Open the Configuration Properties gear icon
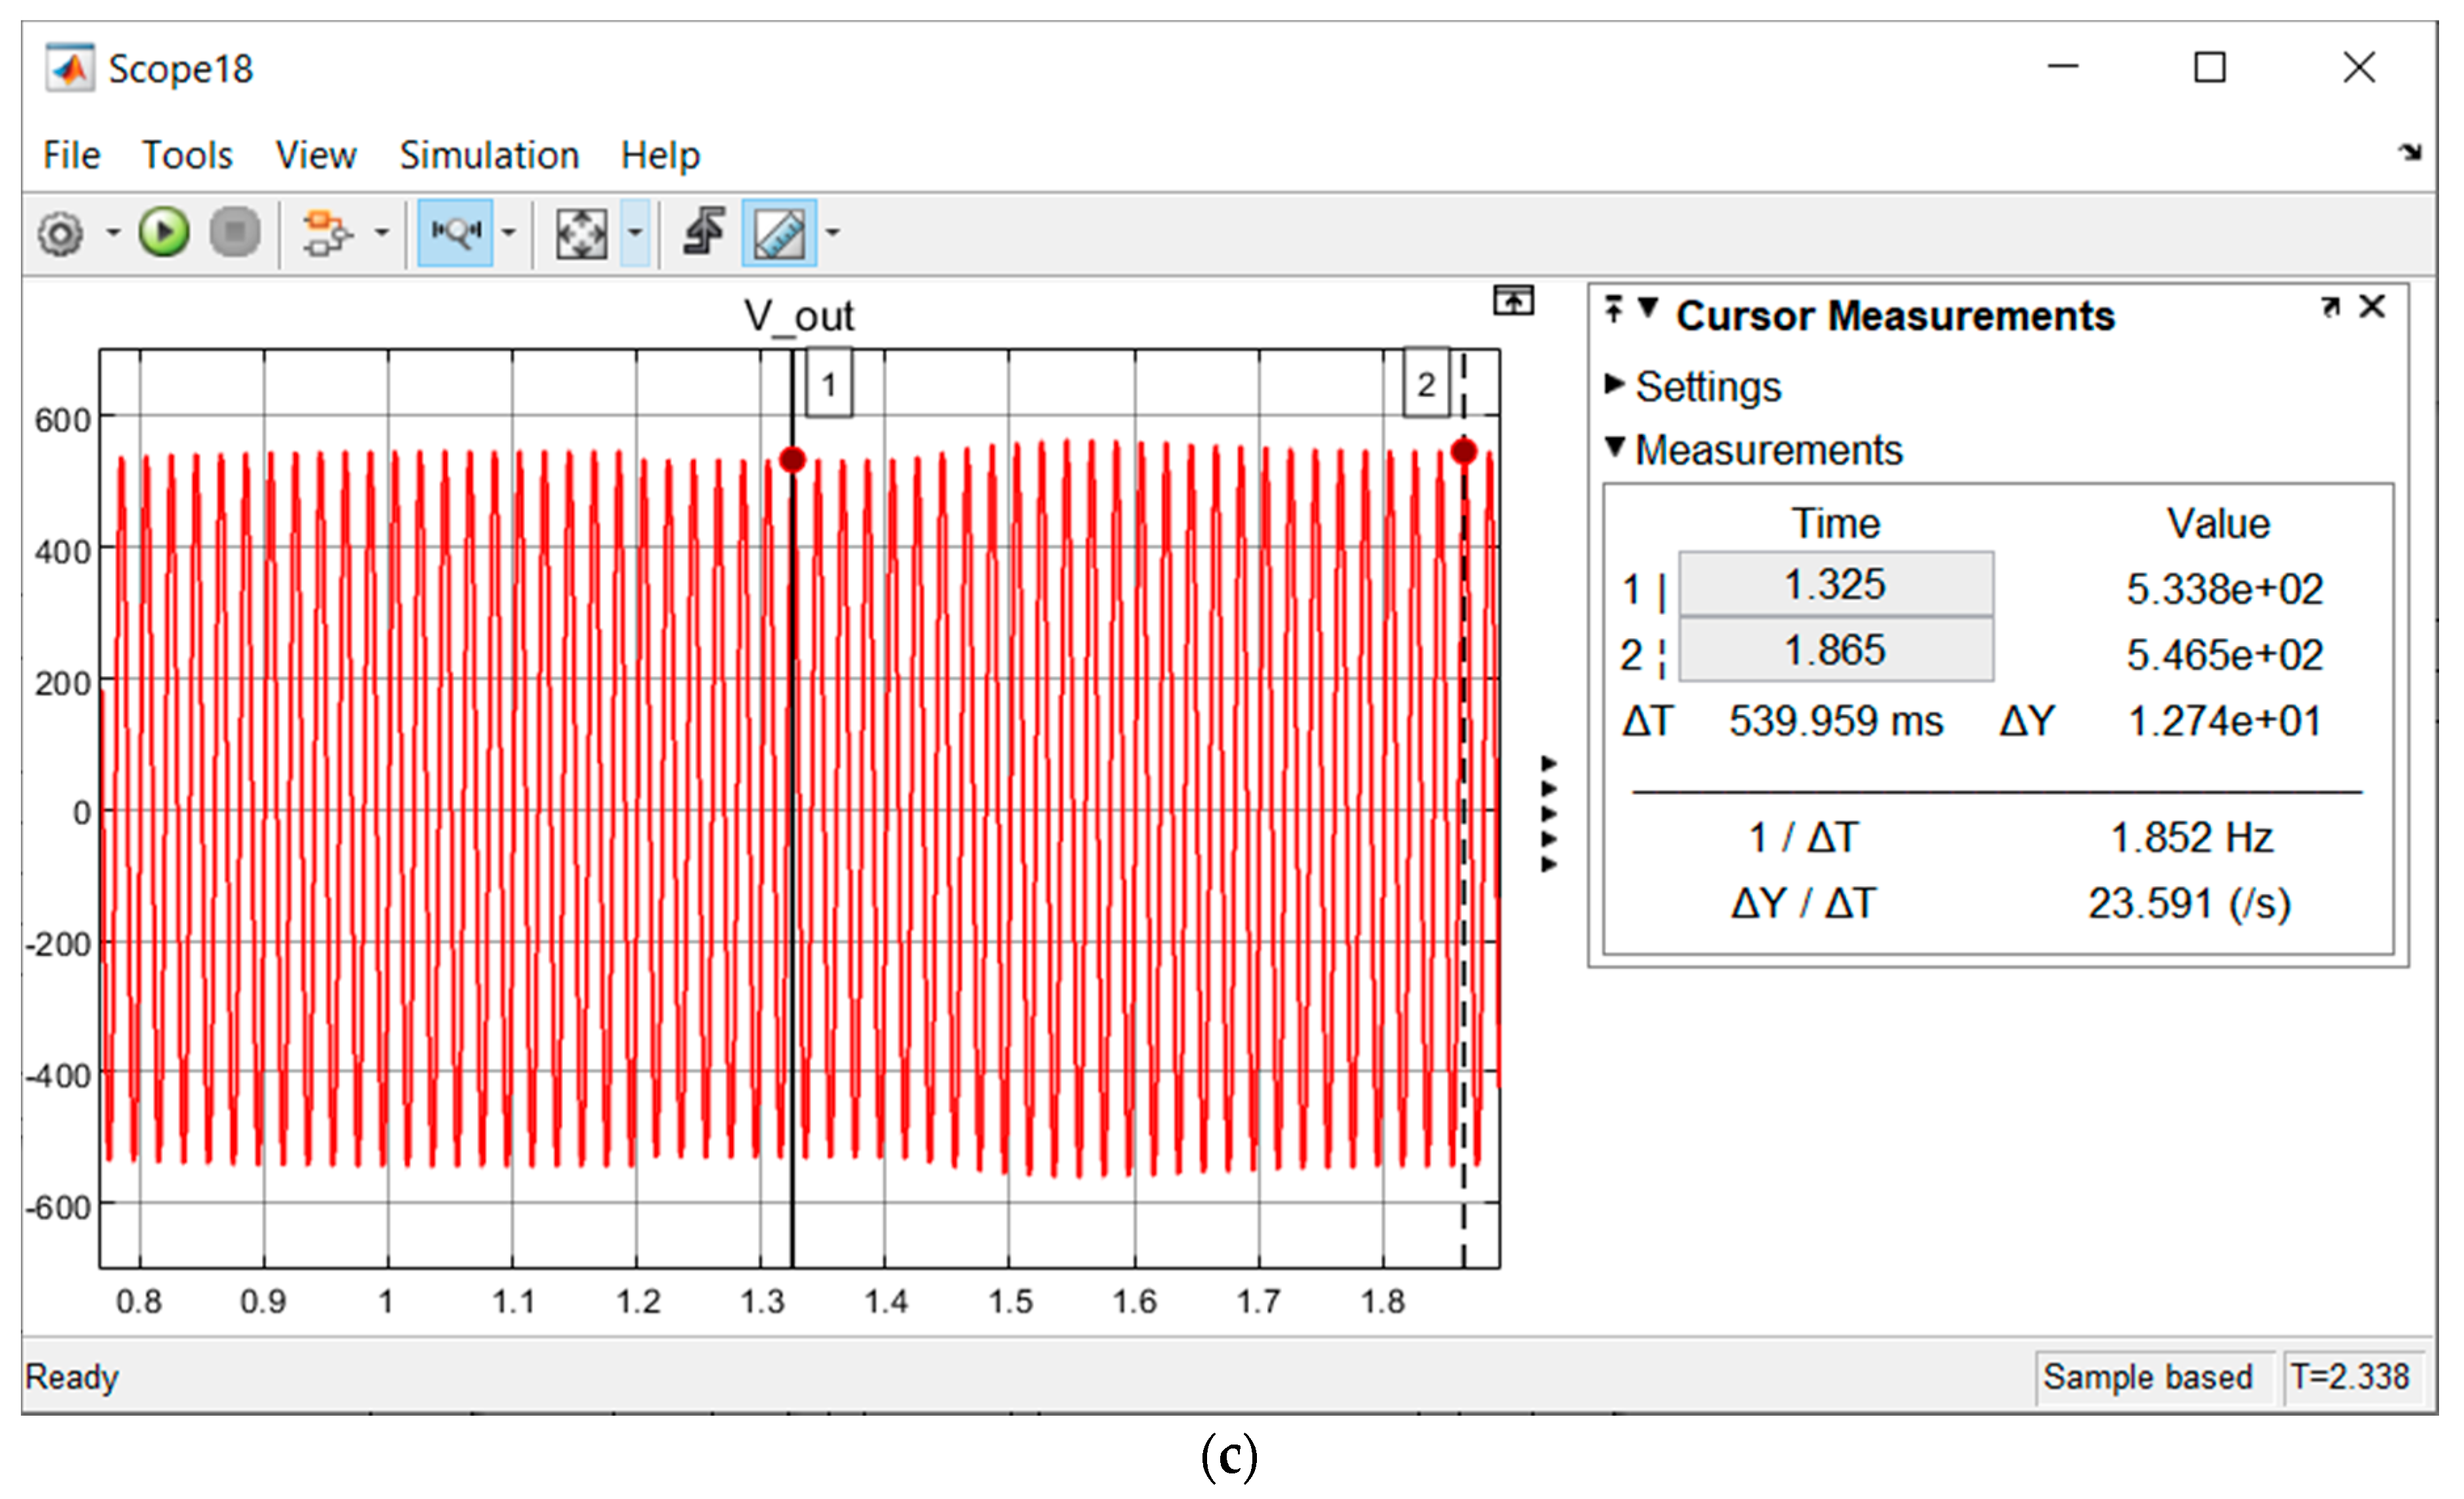Screen dimensions: 2464x1499 click(61, 234)
